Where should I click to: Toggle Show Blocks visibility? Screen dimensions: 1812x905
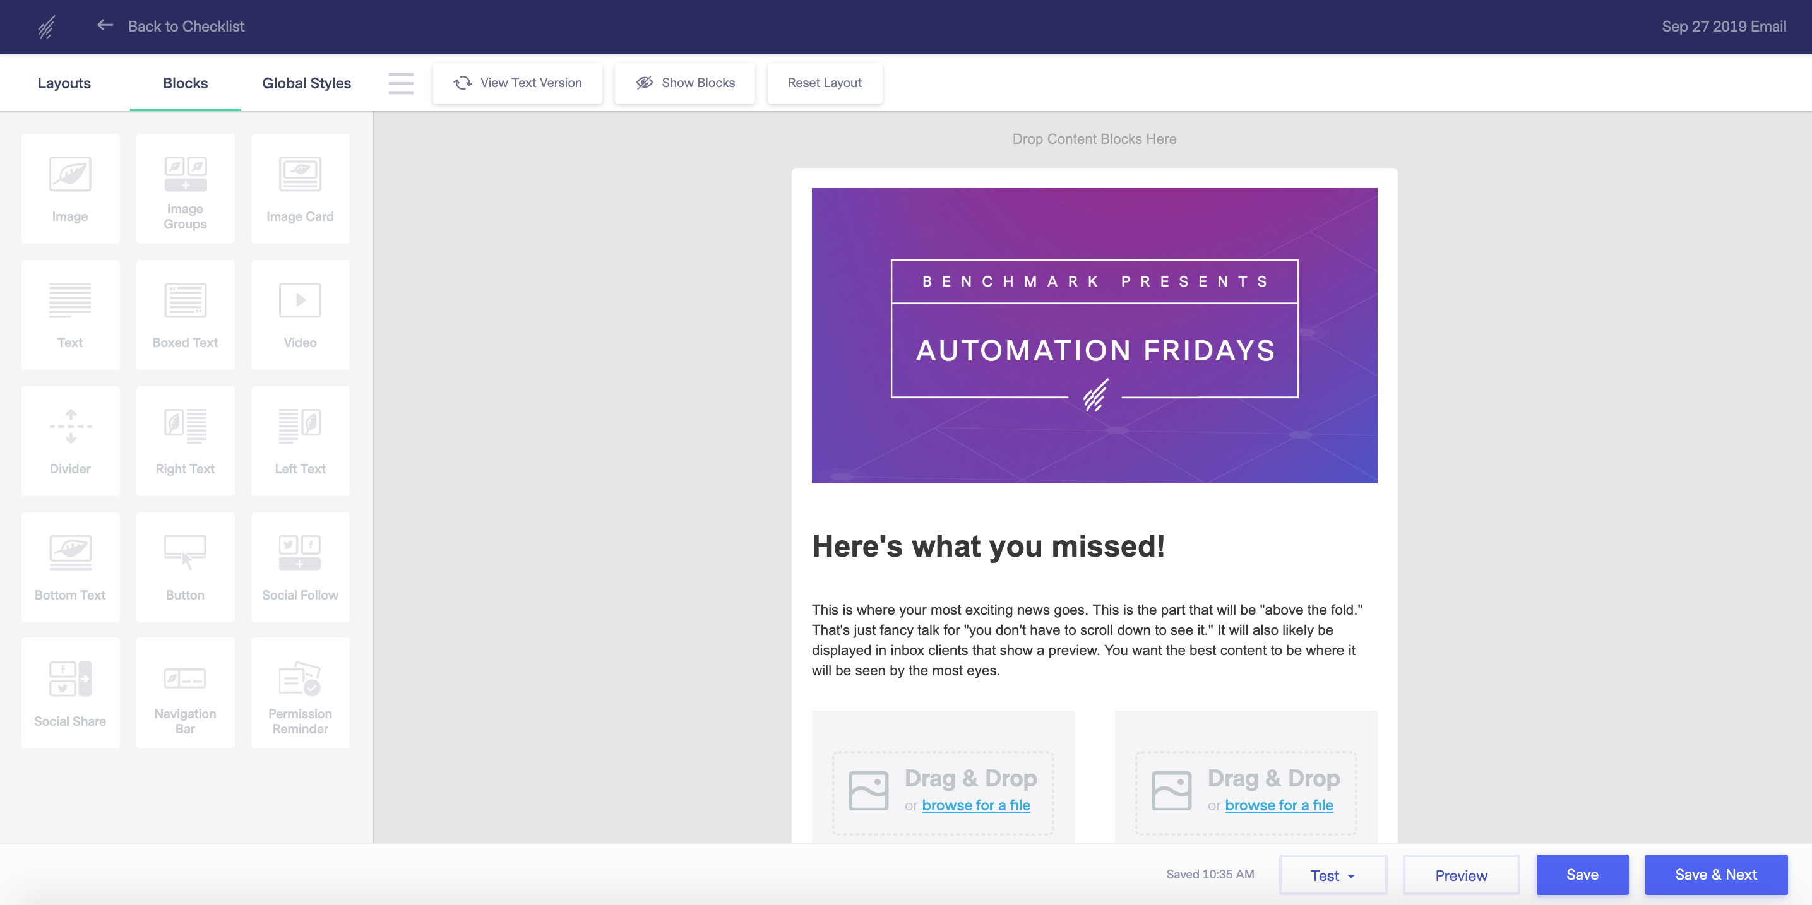tap(685, 83)
